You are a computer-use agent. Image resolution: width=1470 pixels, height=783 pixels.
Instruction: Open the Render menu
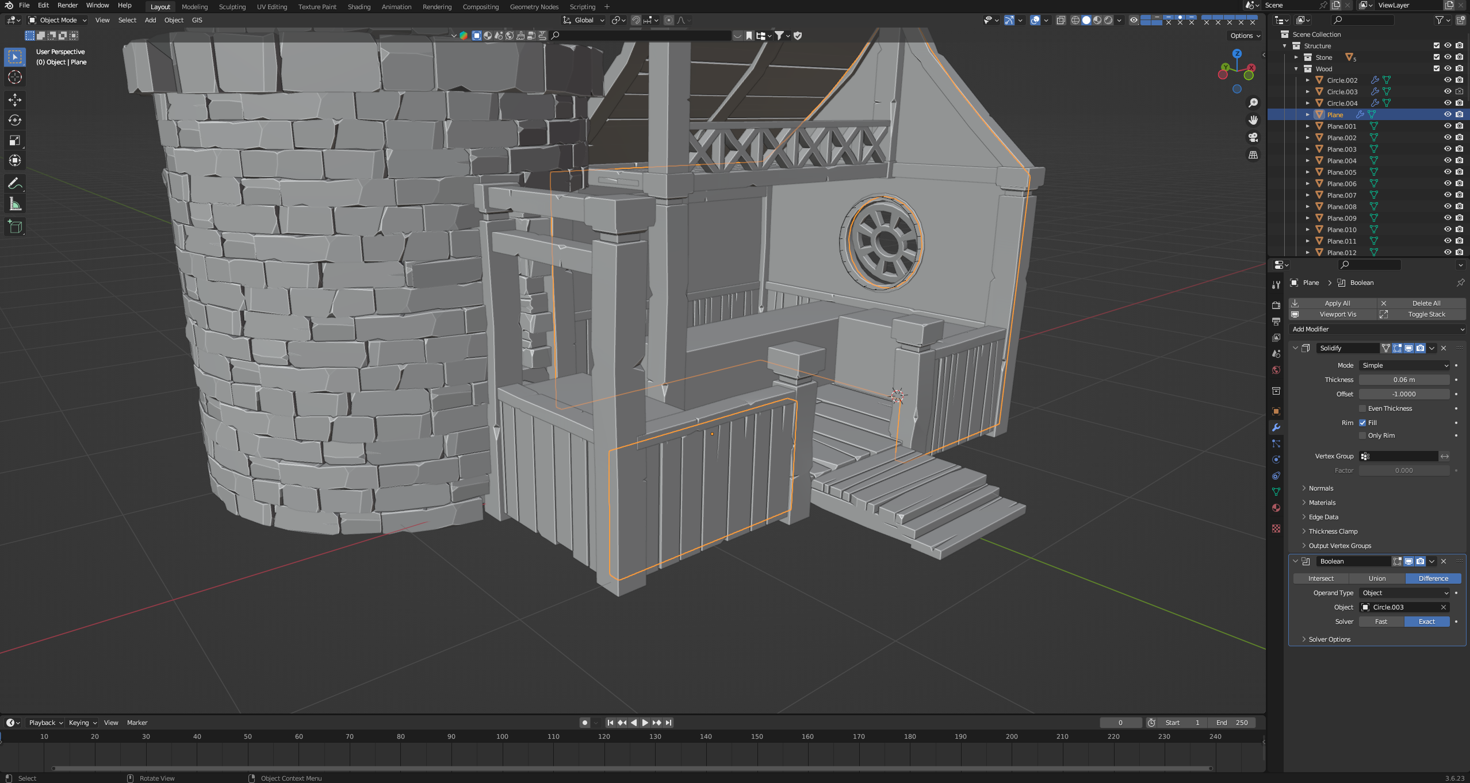tap(67, 5)
